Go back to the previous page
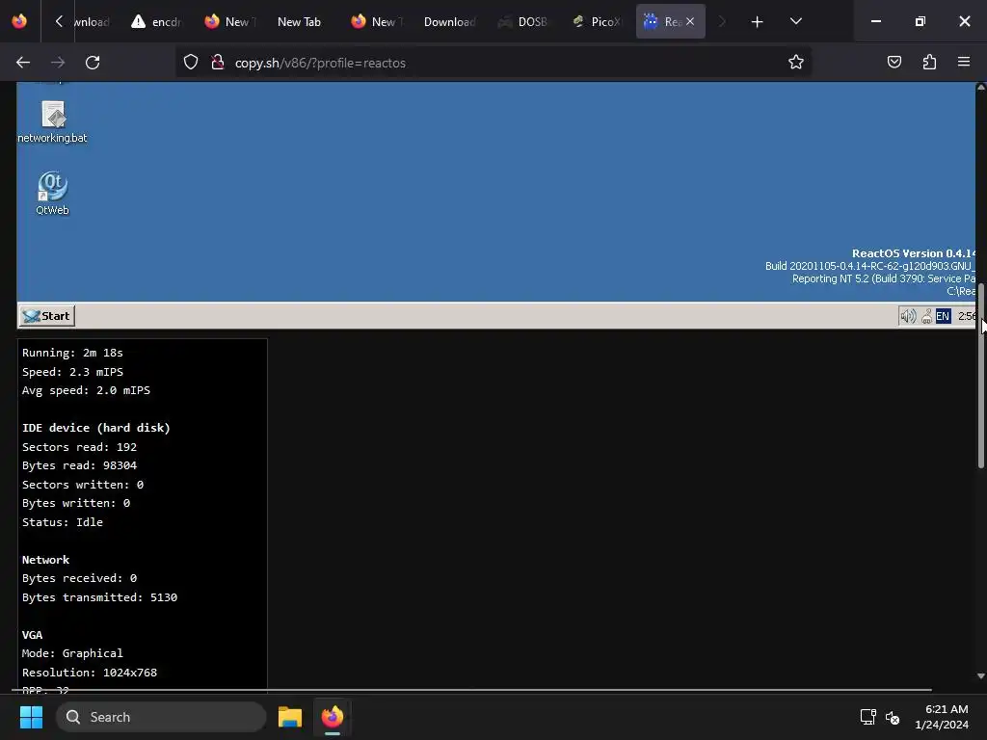The height and width of the screenshot is (740, 987). coord(23,63)
